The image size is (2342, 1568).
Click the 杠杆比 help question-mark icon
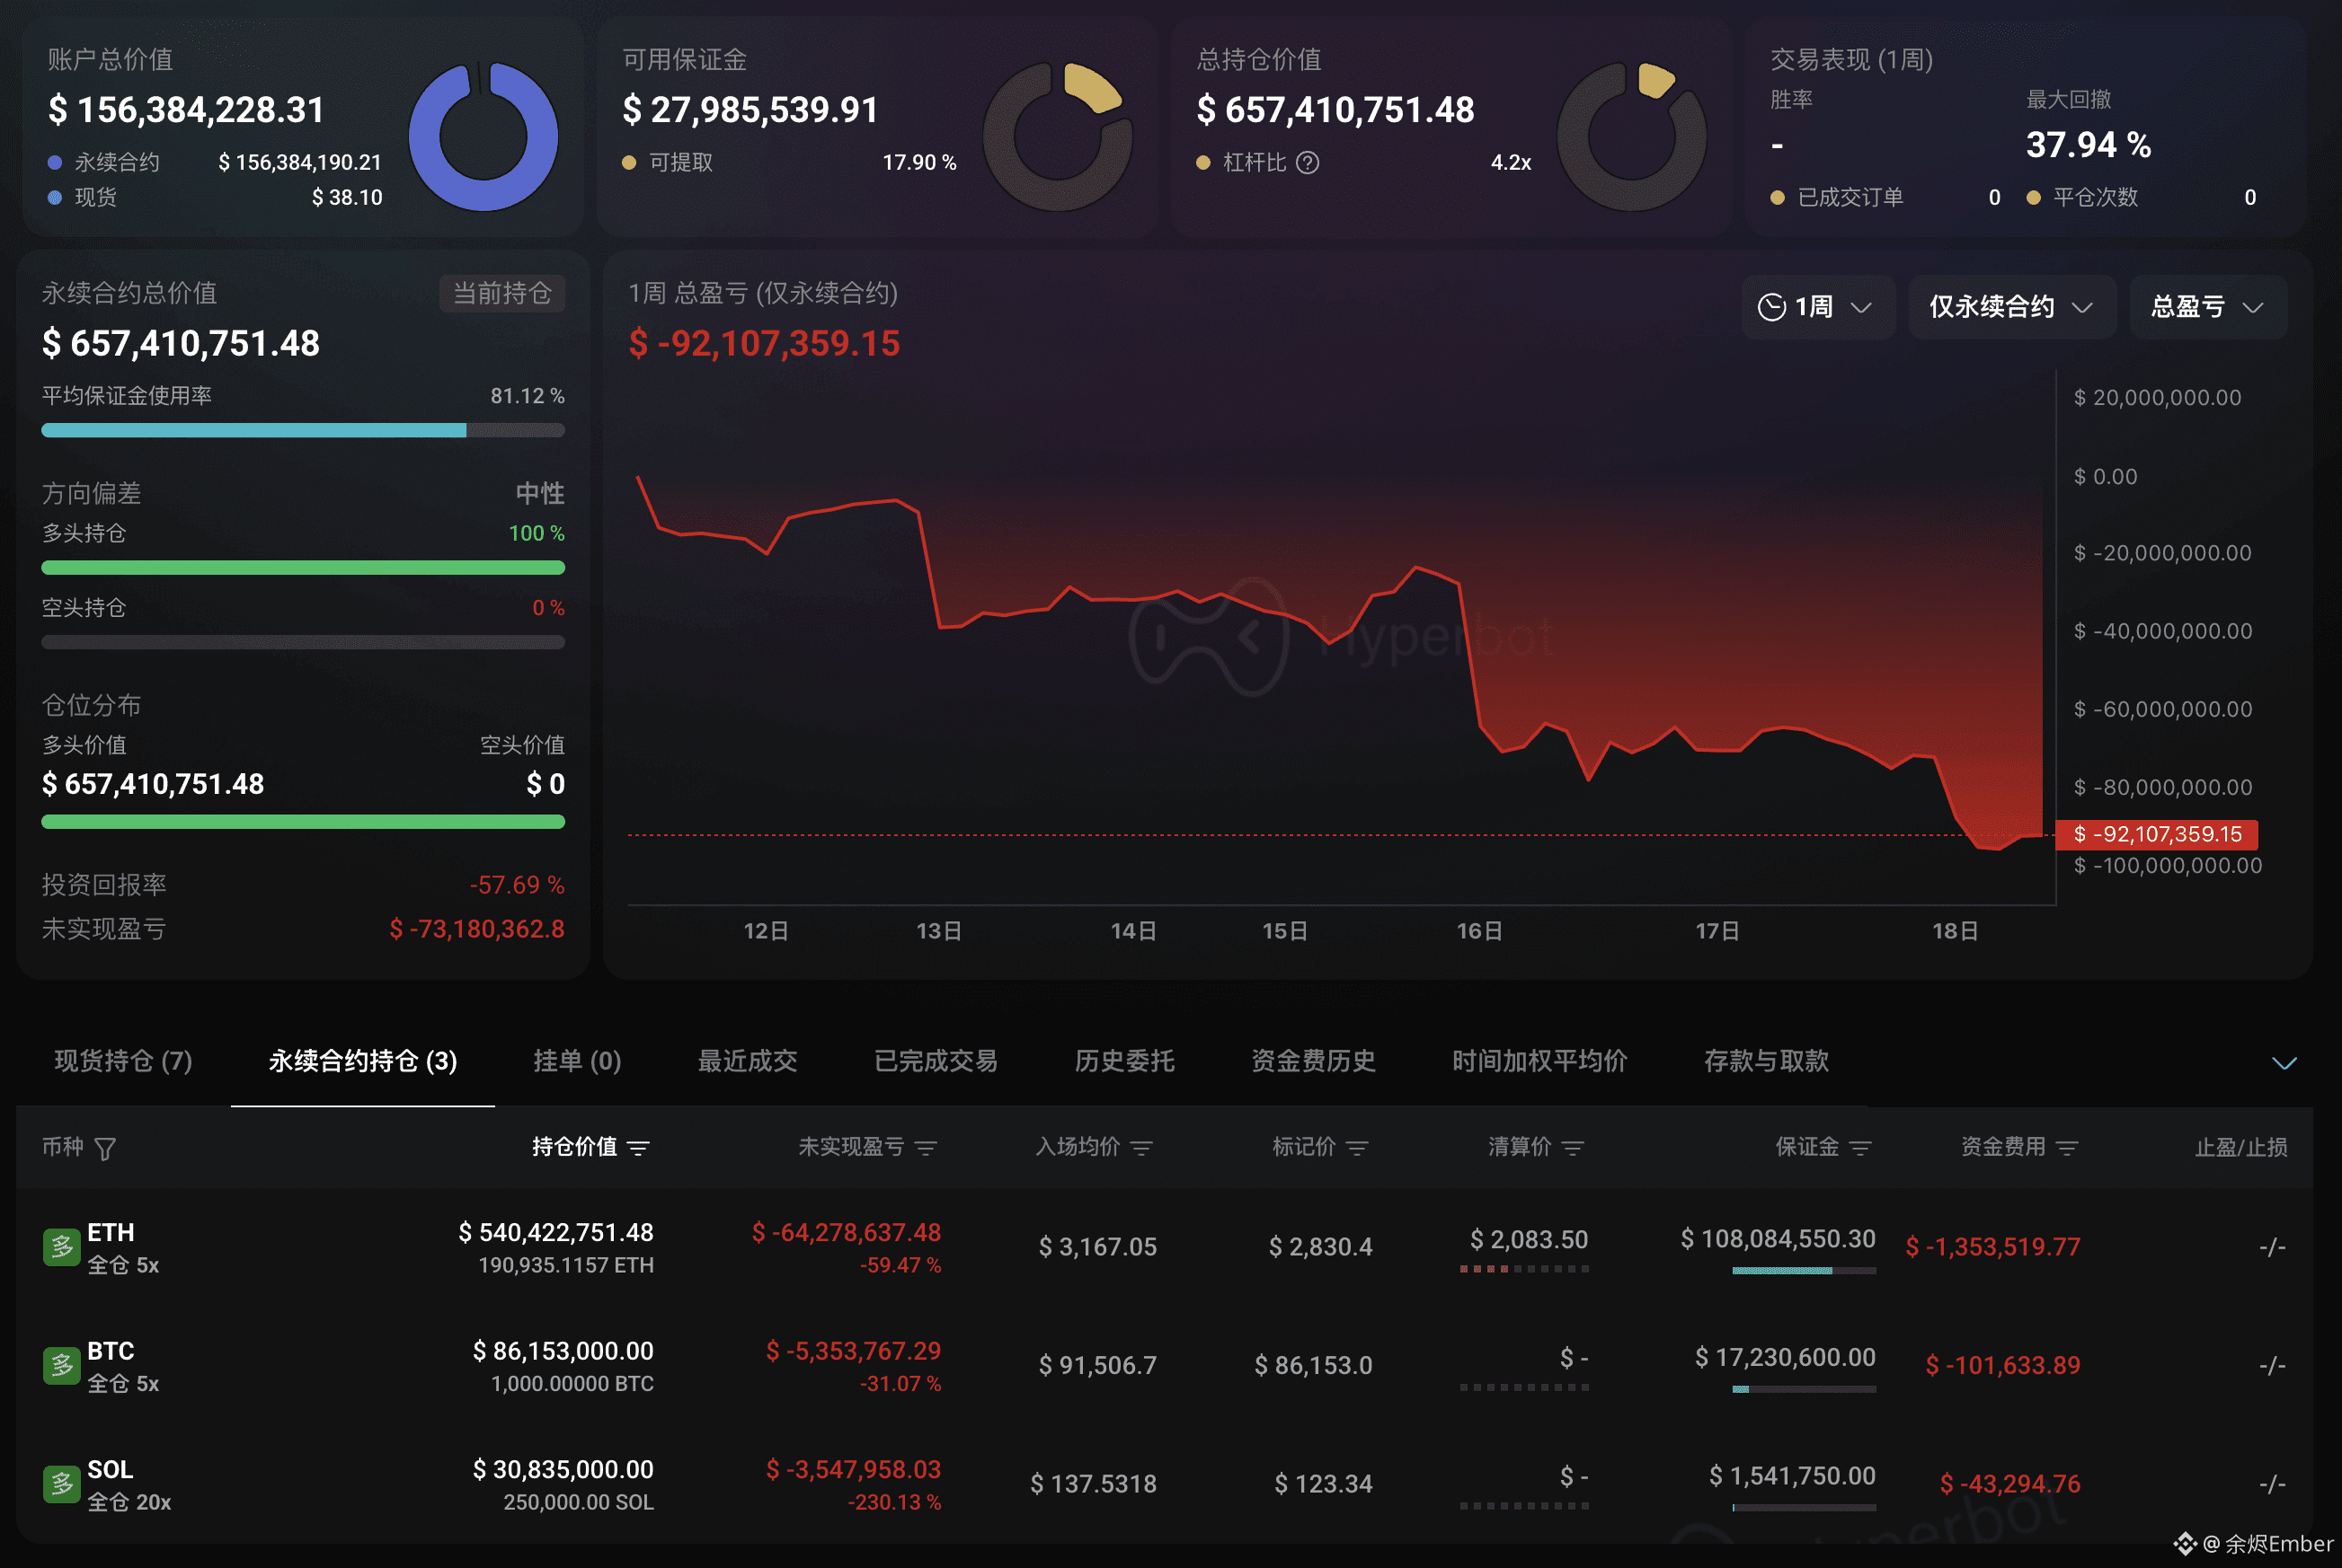point(1309,162)
